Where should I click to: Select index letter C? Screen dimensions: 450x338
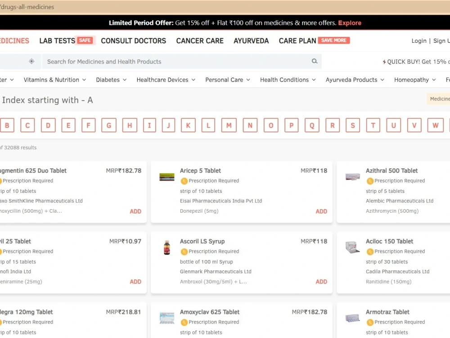point(27,125)
